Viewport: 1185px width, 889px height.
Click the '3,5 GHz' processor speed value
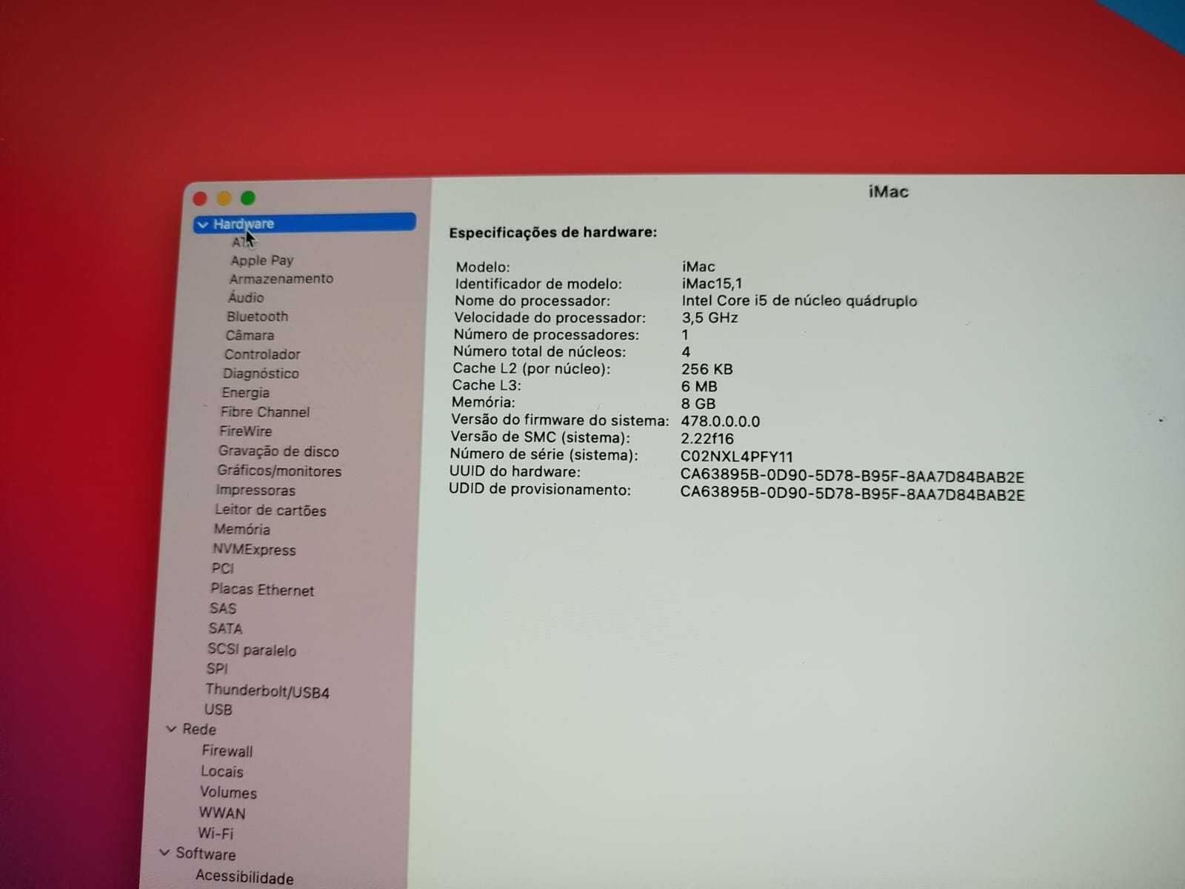tap(710, 318)
